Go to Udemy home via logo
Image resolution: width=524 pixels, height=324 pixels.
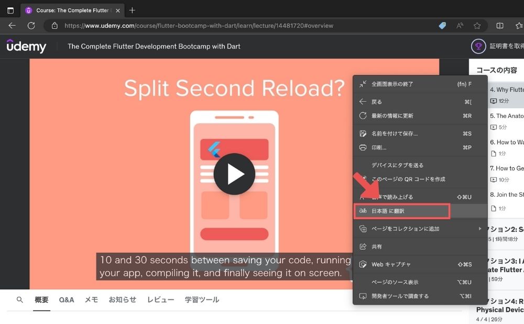(26, 46)
